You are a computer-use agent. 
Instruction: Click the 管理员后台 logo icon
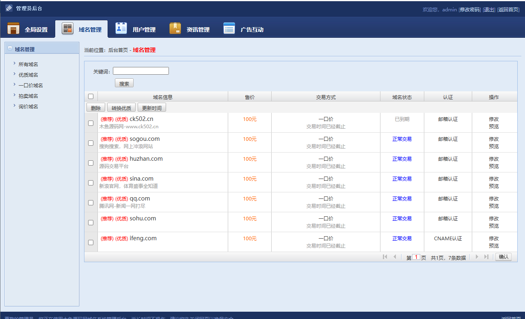[x=9, y=8]
